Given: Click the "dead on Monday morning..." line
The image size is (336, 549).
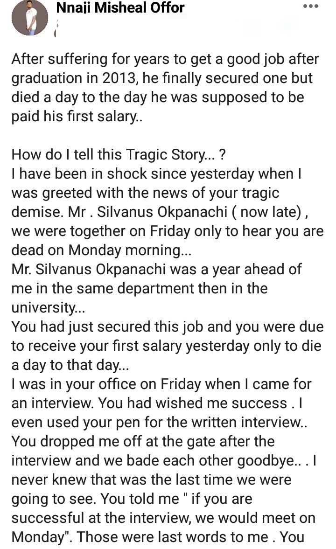Looking at the screenshot, I should pos(101,250).
